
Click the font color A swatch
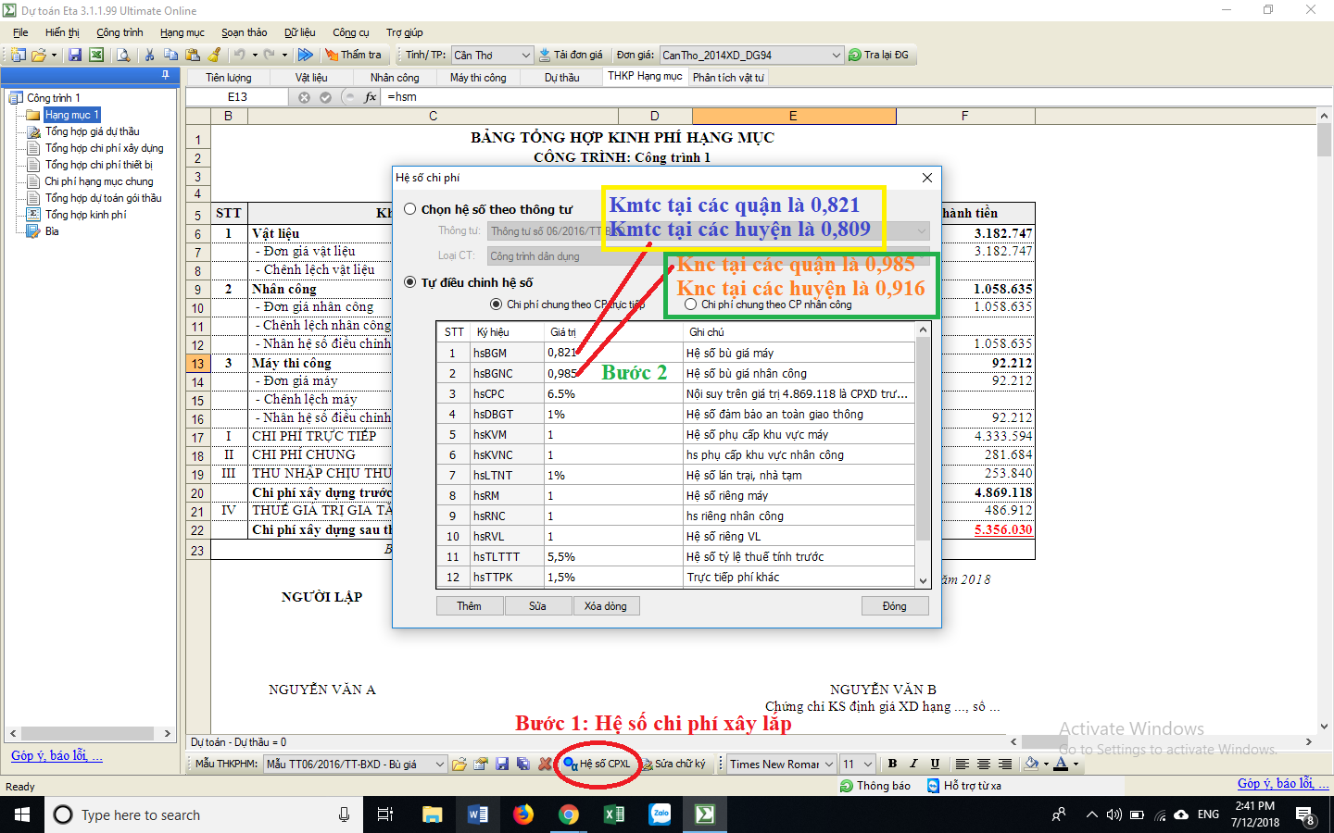tap(1061, 765)
